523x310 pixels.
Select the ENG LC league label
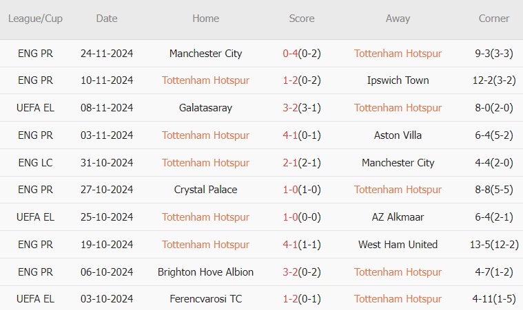click(35, 163)
